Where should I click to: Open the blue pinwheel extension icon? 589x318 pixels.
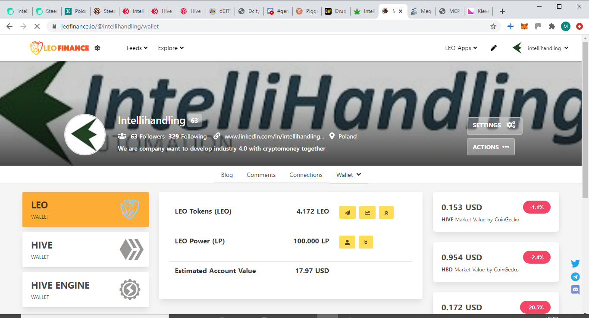511,26
